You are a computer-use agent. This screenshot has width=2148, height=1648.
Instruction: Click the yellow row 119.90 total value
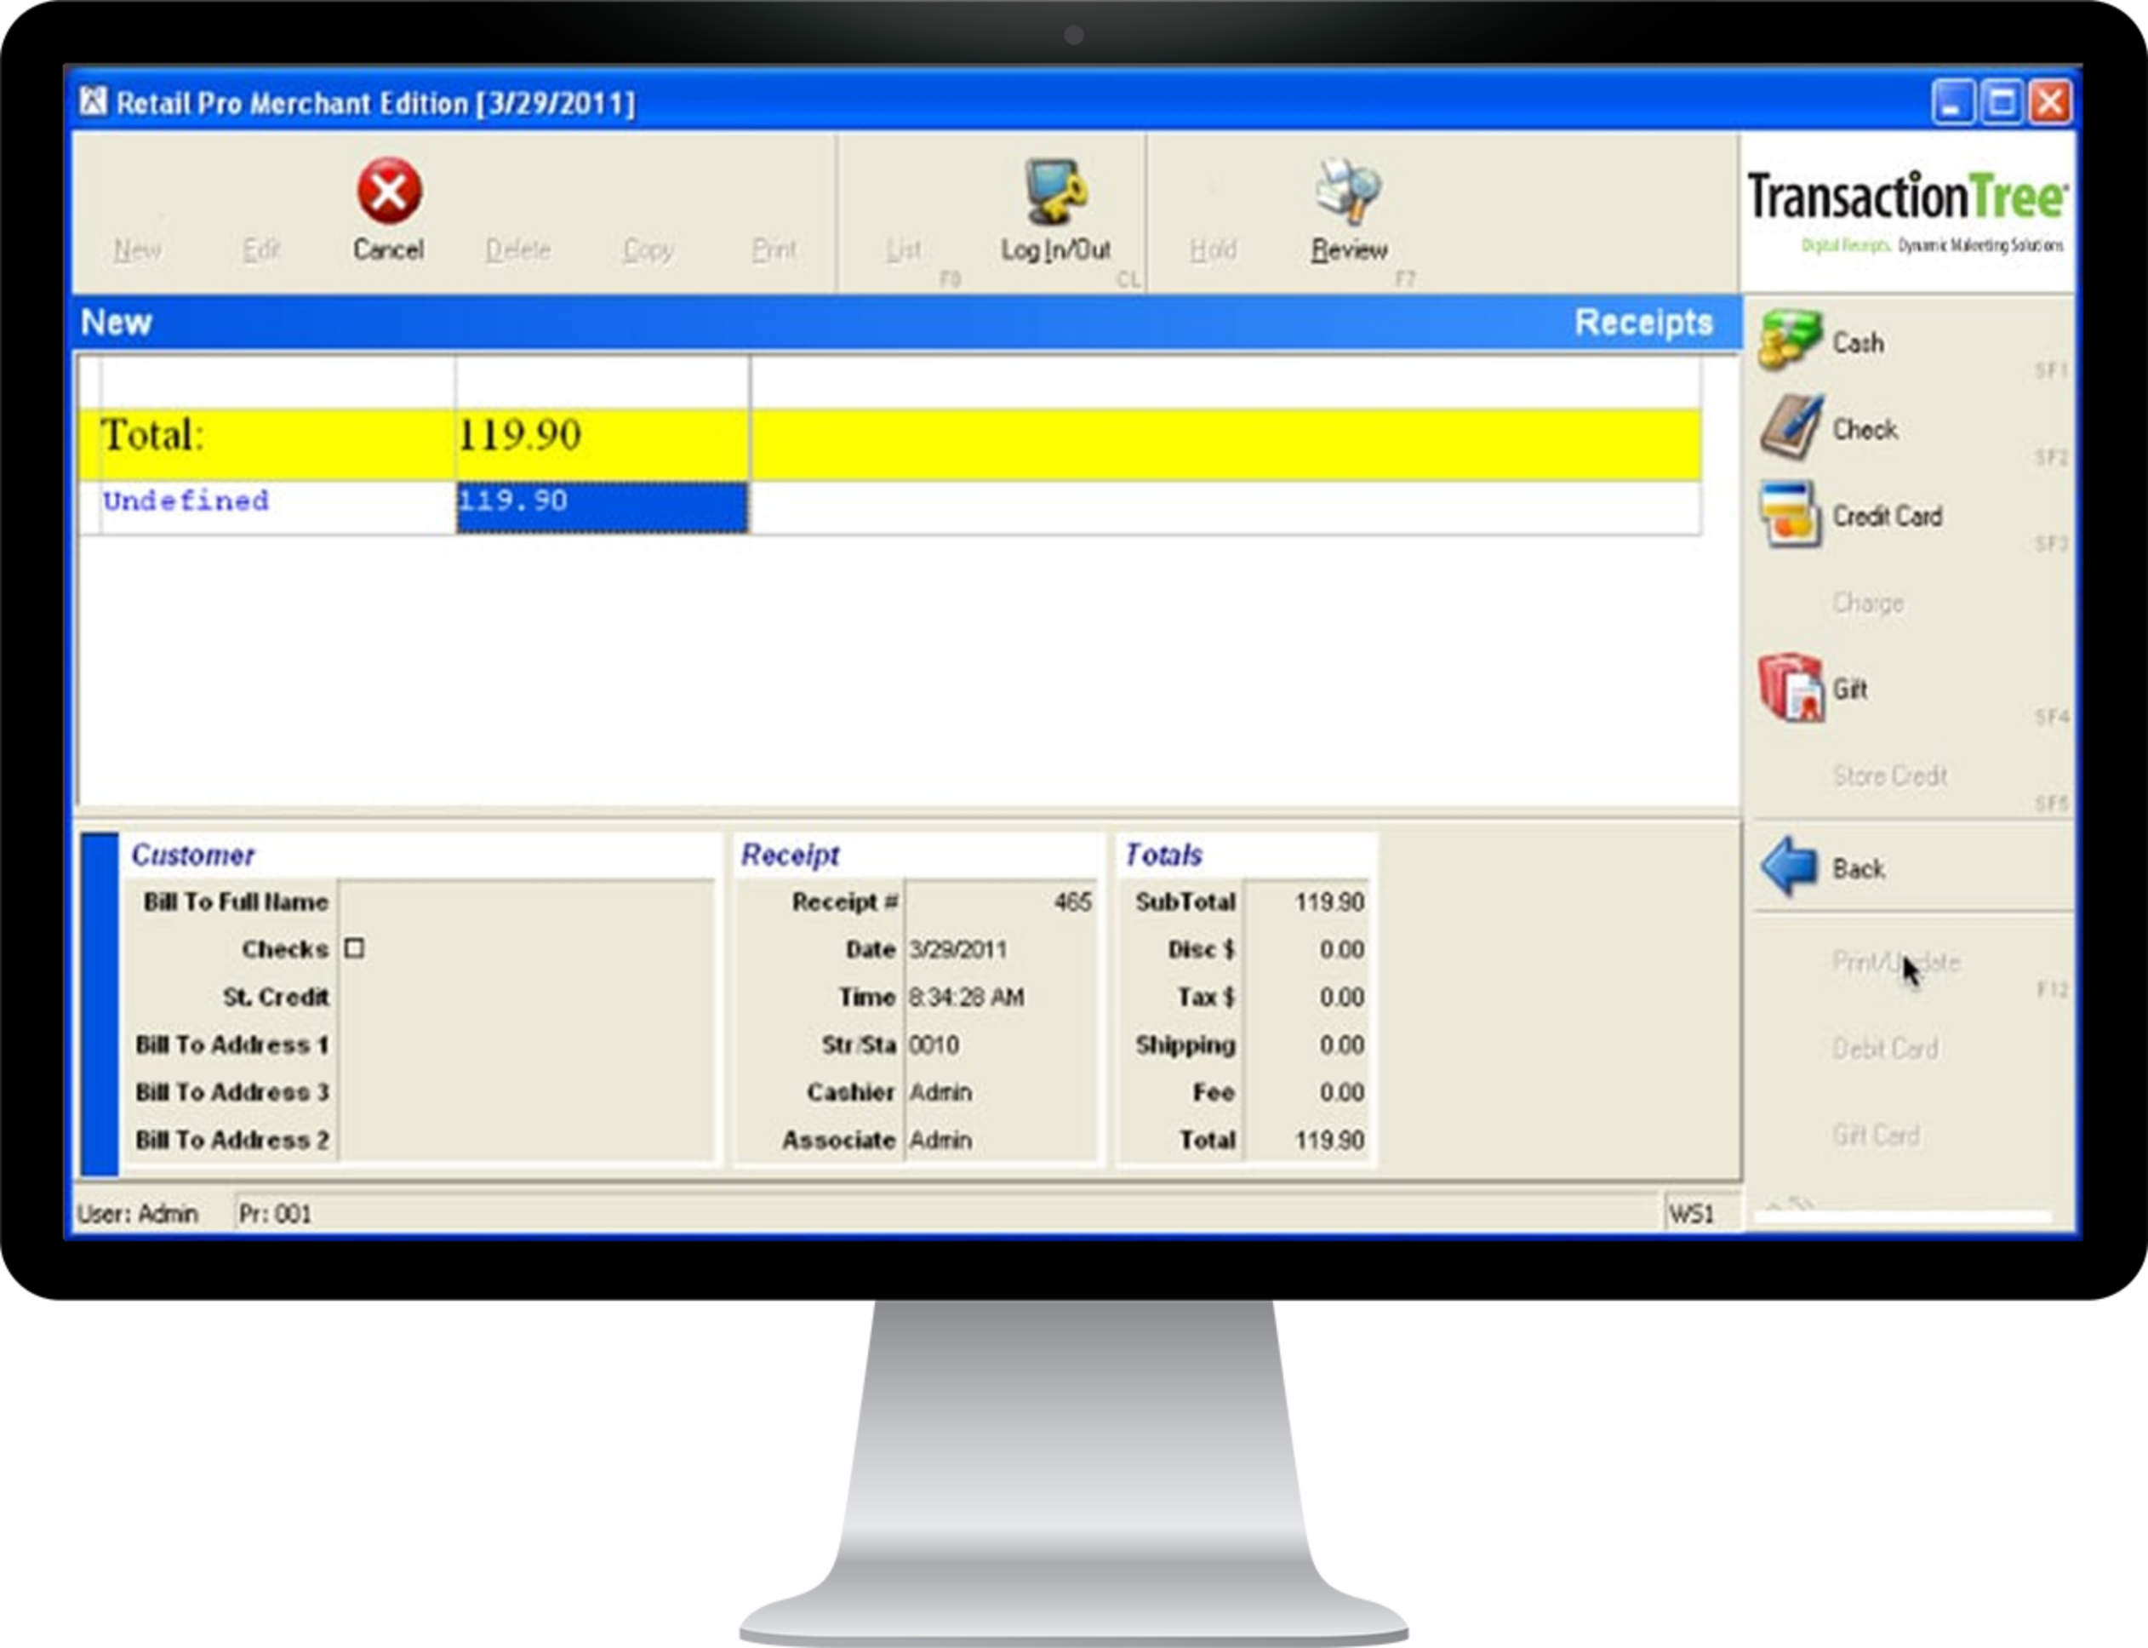pyautogui.click(x=520, y=435)
